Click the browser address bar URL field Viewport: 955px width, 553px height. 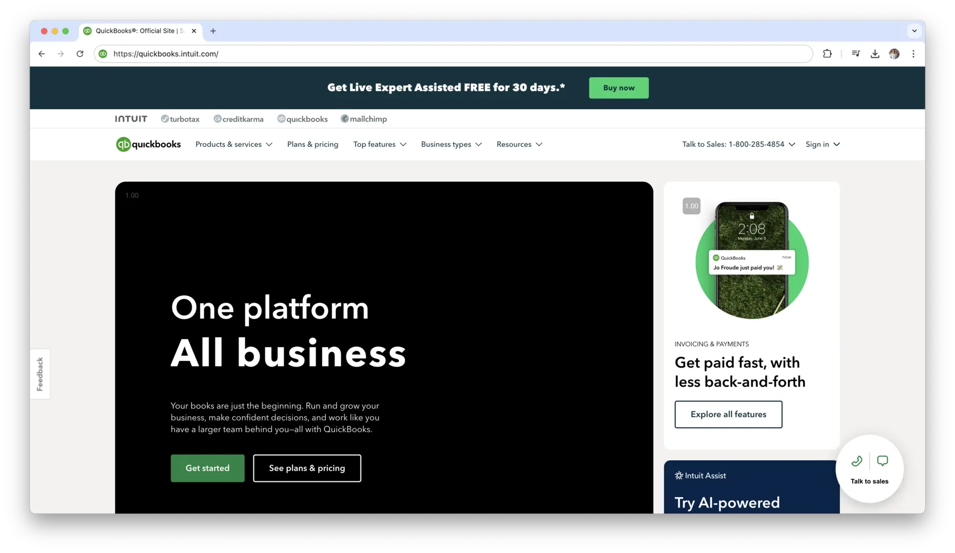click(453, 54)
